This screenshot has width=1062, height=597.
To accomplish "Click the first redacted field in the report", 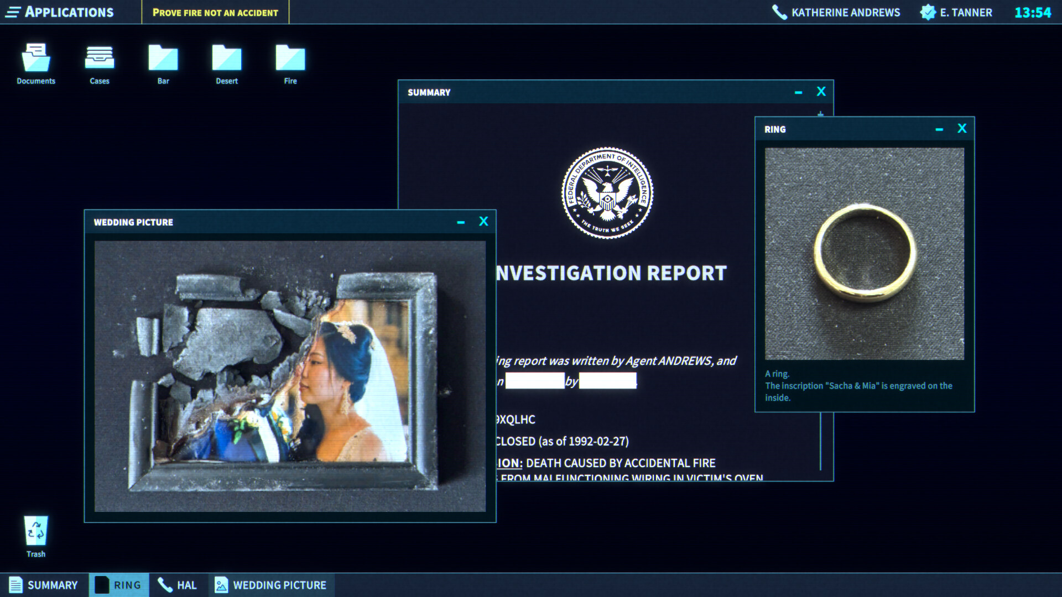I will (534, 380).
